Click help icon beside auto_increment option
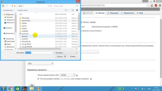Screen dimensions: 162x91 click(91, 79)
